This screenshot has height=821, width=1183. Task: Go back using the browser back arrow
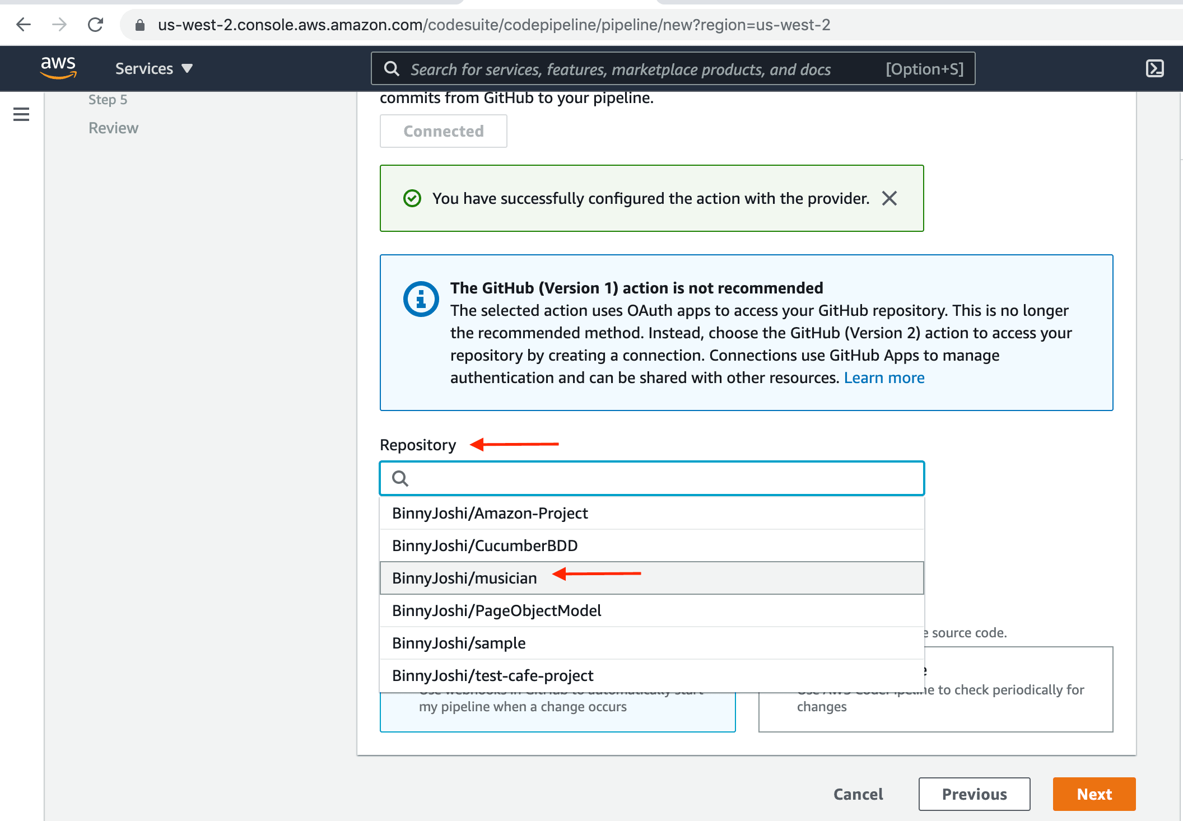(x=24, y=25)
